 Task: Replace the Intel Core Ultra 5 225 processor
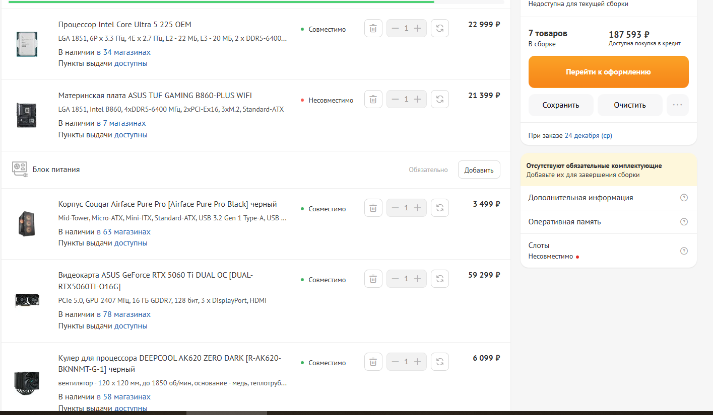[440, 28]
